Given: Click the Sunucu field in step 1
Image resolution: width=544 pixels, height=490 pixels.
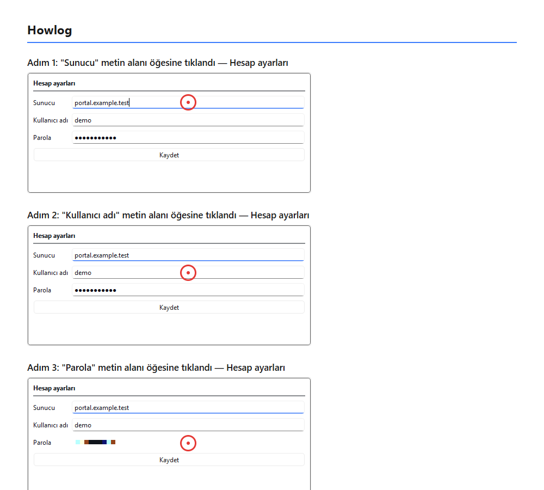Looking at the screenshot, I should (188, 102).
